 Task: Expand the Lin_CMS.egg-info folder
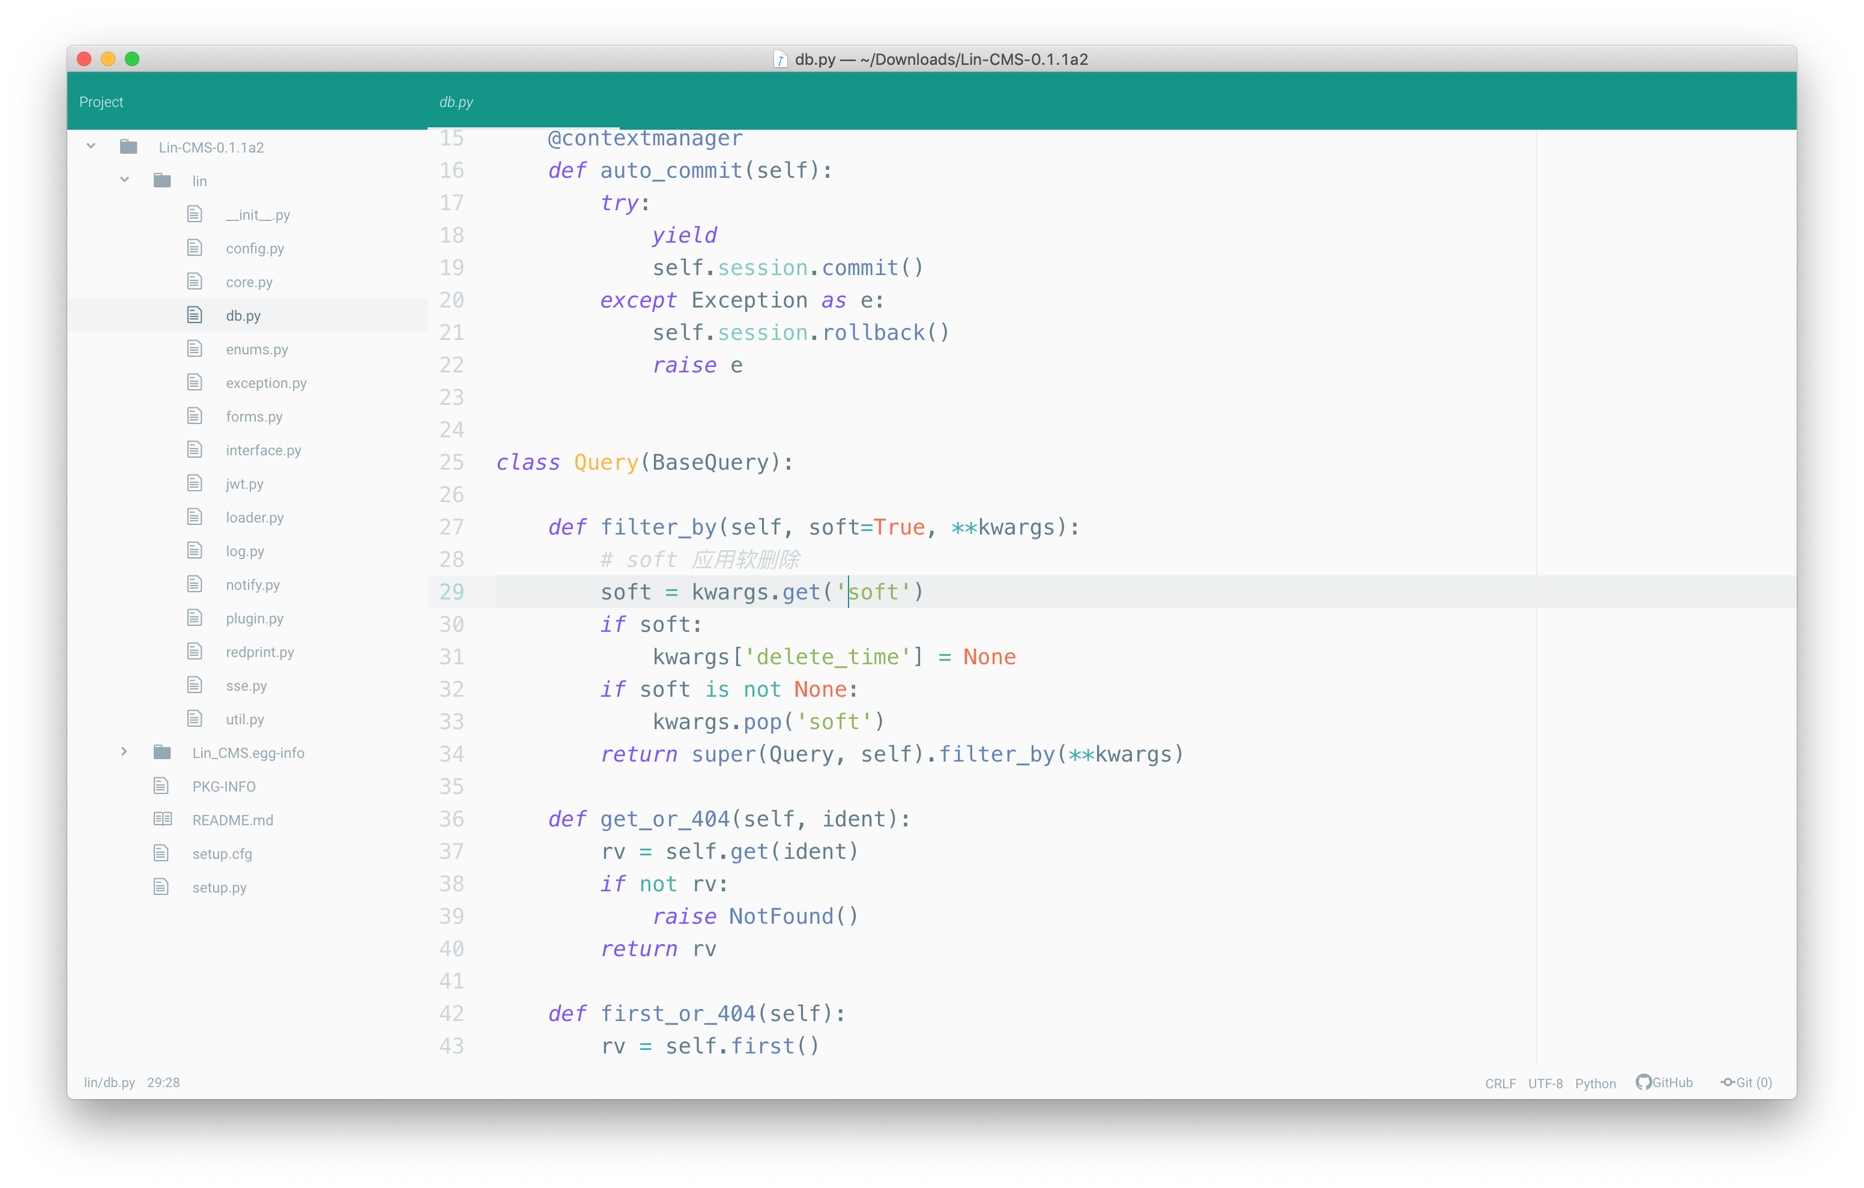pos(125,751)
